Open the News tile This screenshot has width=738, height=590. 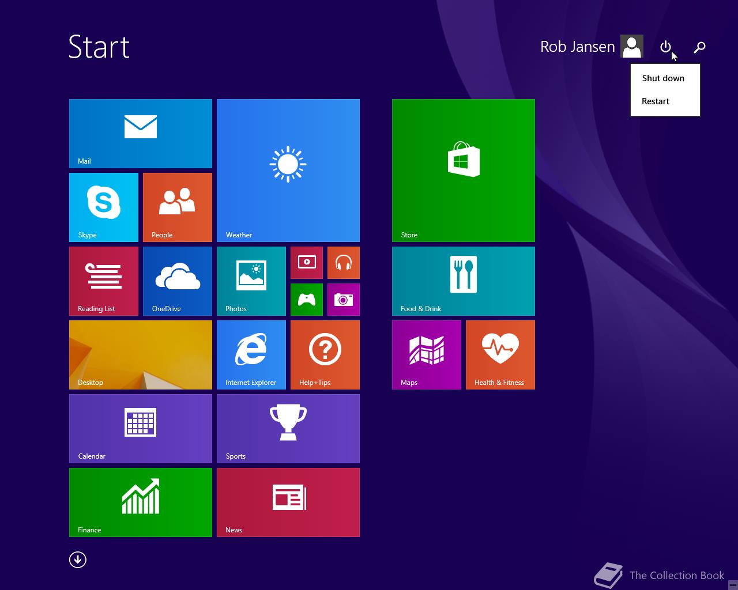tap(288, 502)
